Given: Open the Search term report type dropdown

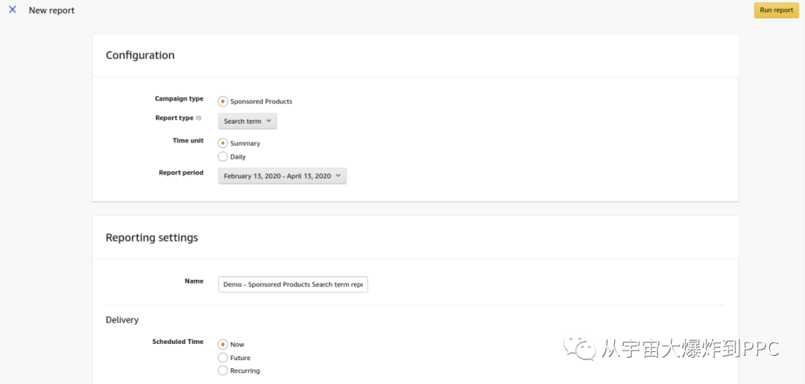Looking at the screenshot, I should tap(247, 121).
